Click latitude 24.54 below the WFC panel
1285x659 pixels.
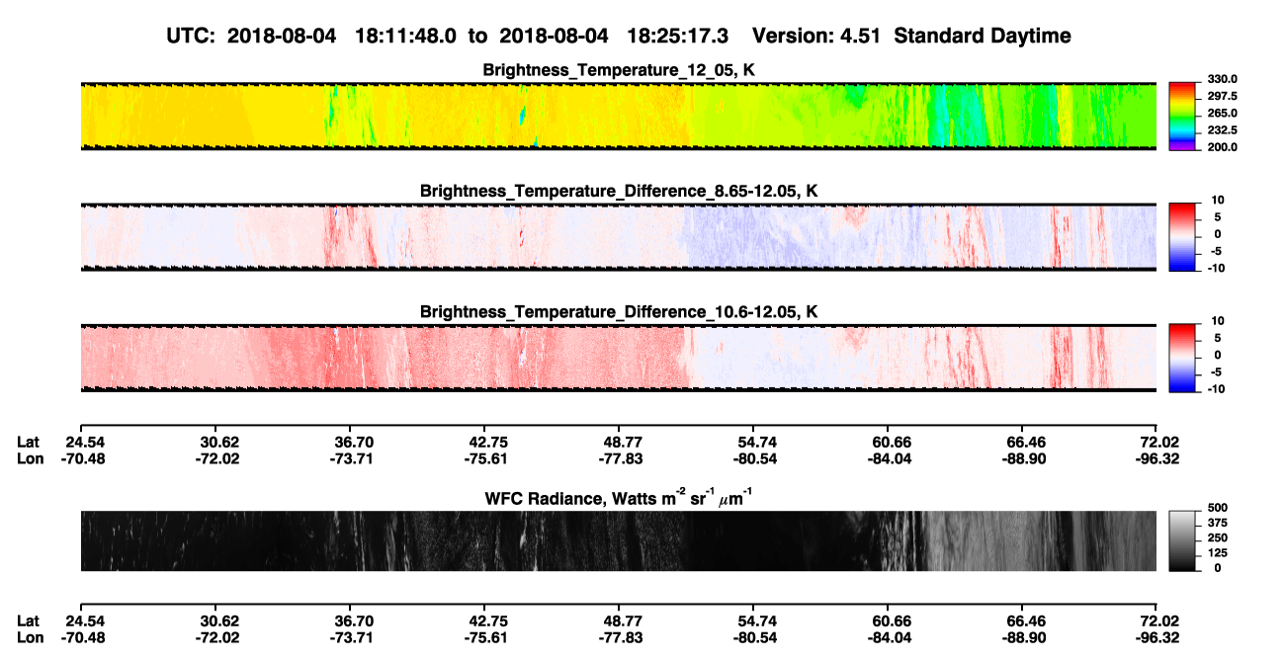(x=84, y=620)
